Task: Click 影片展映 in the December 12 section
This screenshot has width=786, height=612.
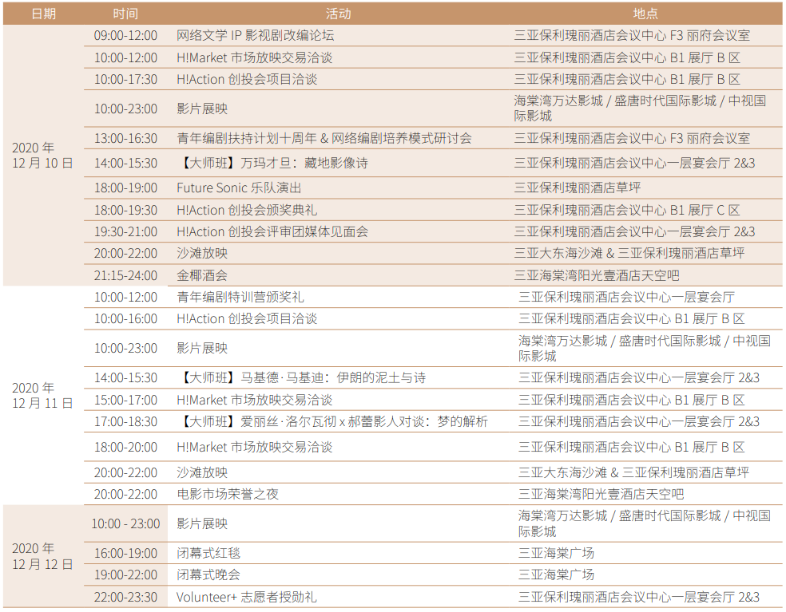Action: [x=202, y=524]
